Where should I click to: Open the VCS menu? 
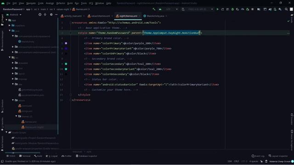coord(91,3)
